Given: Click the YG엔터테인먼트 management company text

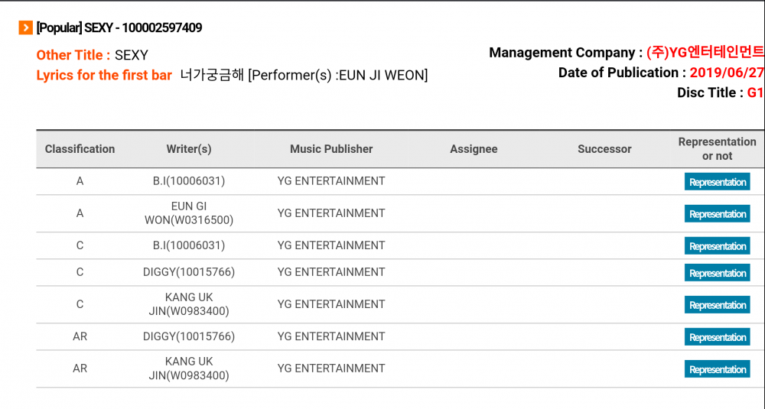Looking at the screenshot, I should click(705, 53).
